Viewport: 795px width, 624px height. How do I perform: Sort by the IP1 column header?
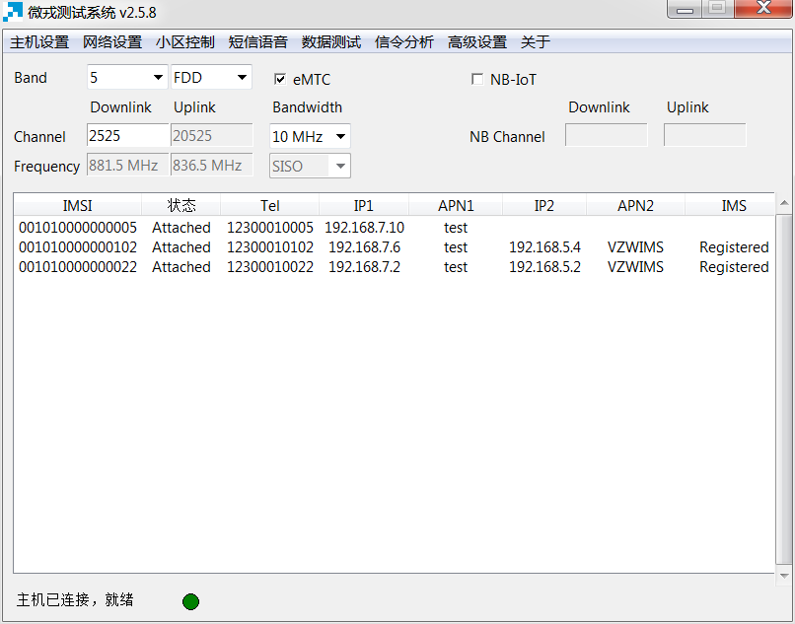point(364,205)
